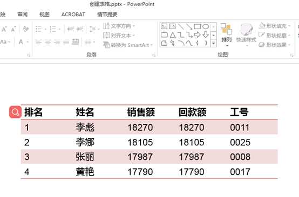Select the Arrow line shape

(x=189, y=26)
